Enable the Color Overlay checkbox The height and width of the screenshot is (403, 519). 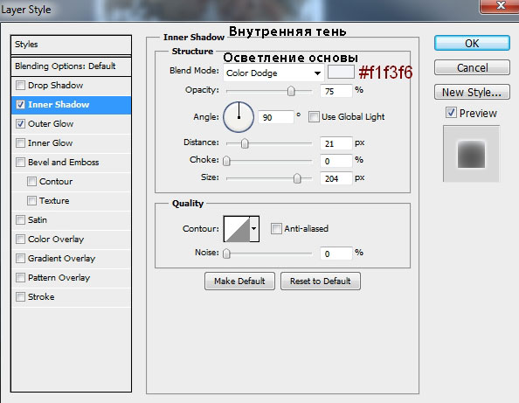pyautogui.click(x=20, y=239)
